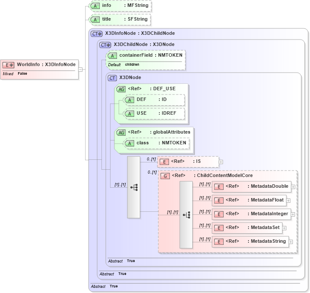Select the globalAttributes reference label

[159, 132]
